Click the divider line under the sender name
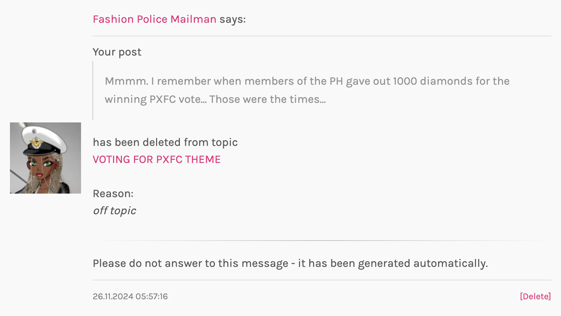This screenshot has width=561, height=316. click(x=322, y=36)
